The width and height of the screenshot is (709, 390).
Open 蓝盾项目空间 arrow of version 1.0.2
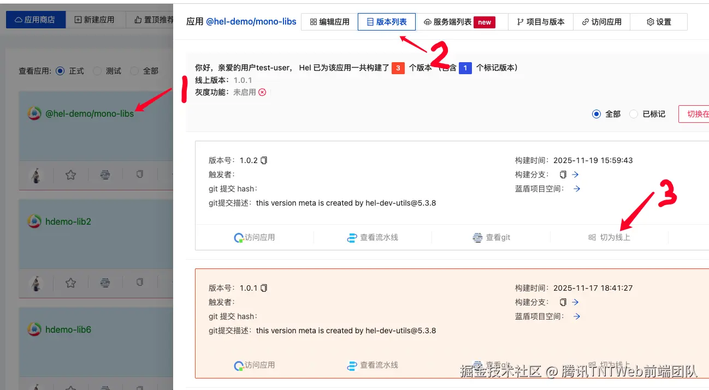click(577, 189)
